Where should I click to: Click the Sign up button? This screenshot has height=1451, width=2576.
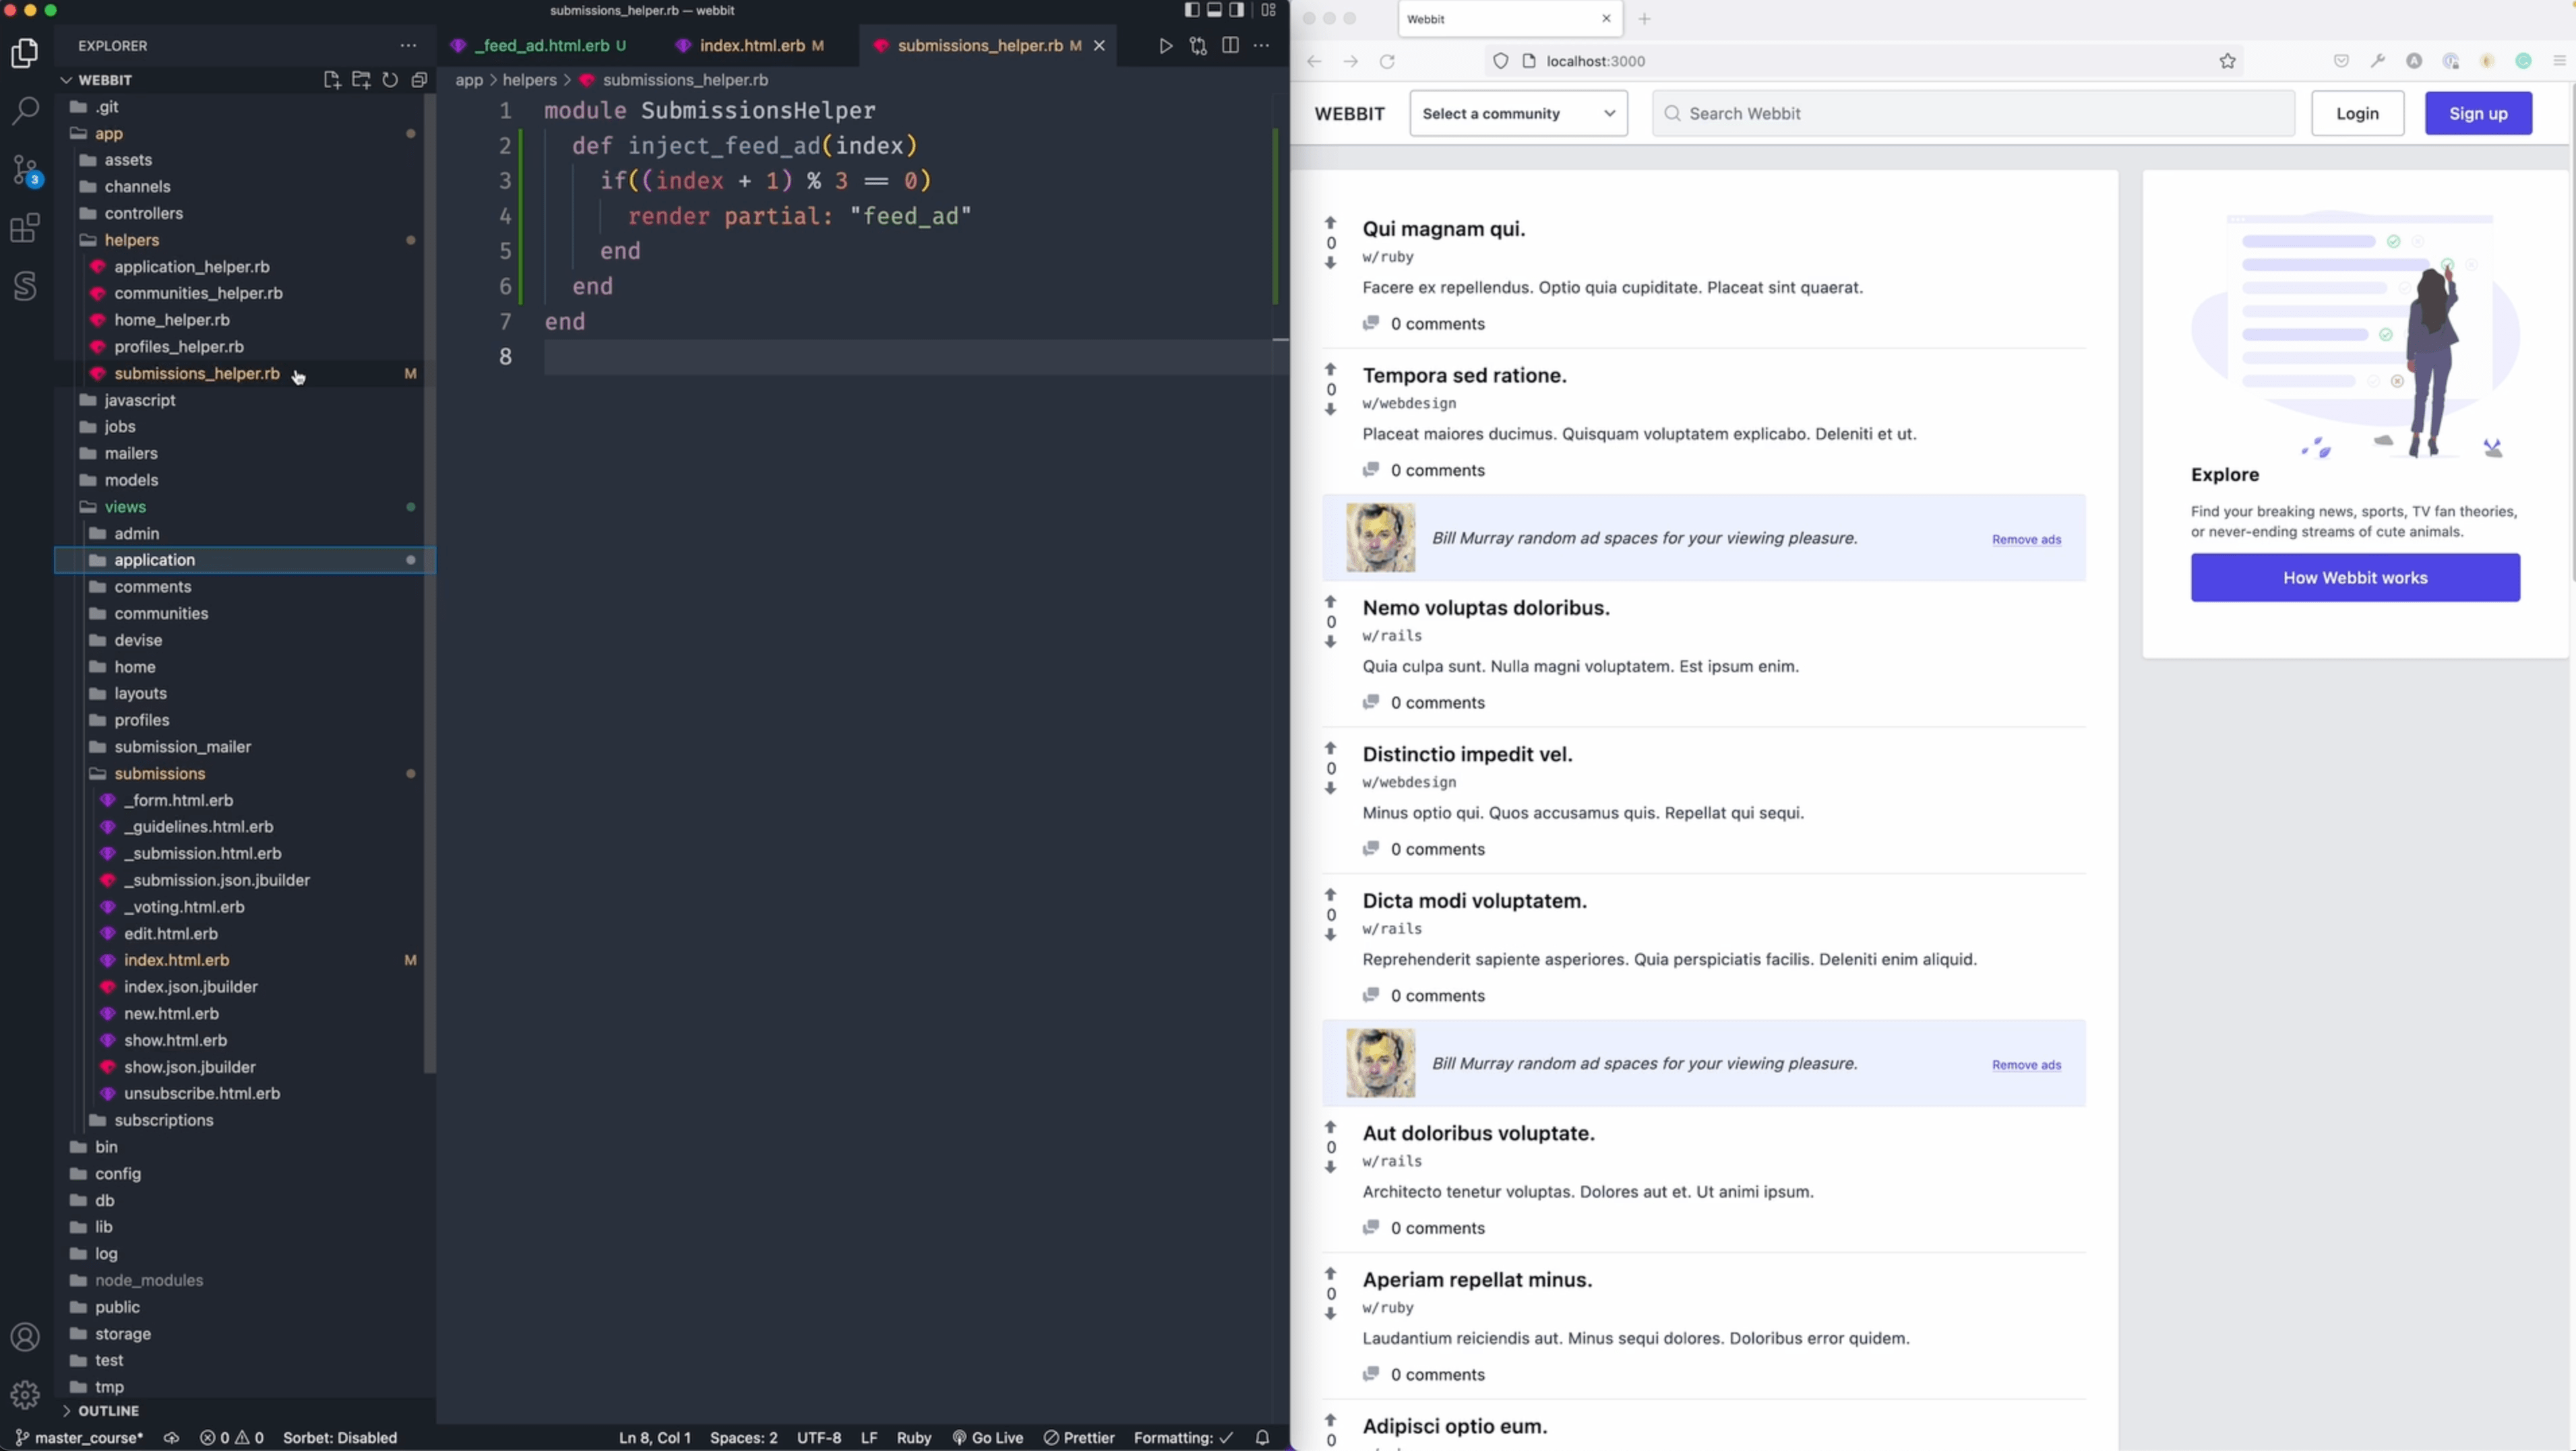(x=2478, y=113)
